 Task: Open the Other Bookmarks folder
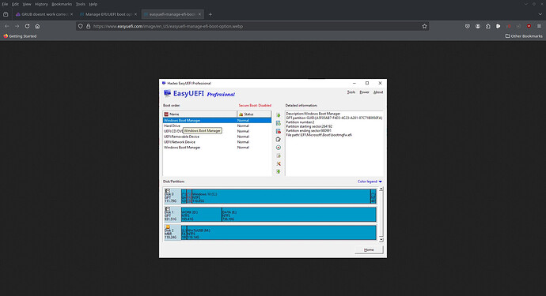524,36
